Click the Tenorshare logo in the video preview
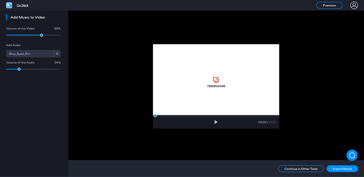364x177 pixels. (216, 82)
